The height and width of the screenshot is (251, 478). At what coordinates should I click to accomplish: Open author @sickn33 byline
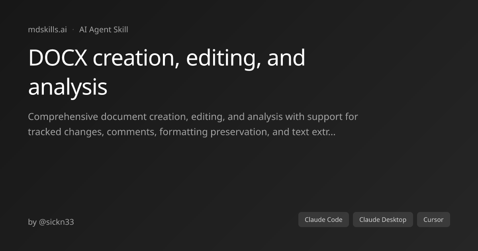click(x=51, y=222)
